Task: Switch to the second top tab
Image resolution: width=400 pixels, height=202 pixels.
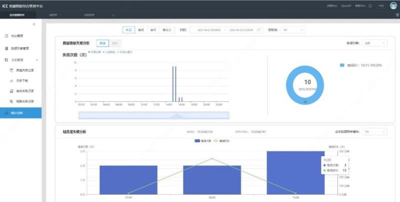Action: 53,15
